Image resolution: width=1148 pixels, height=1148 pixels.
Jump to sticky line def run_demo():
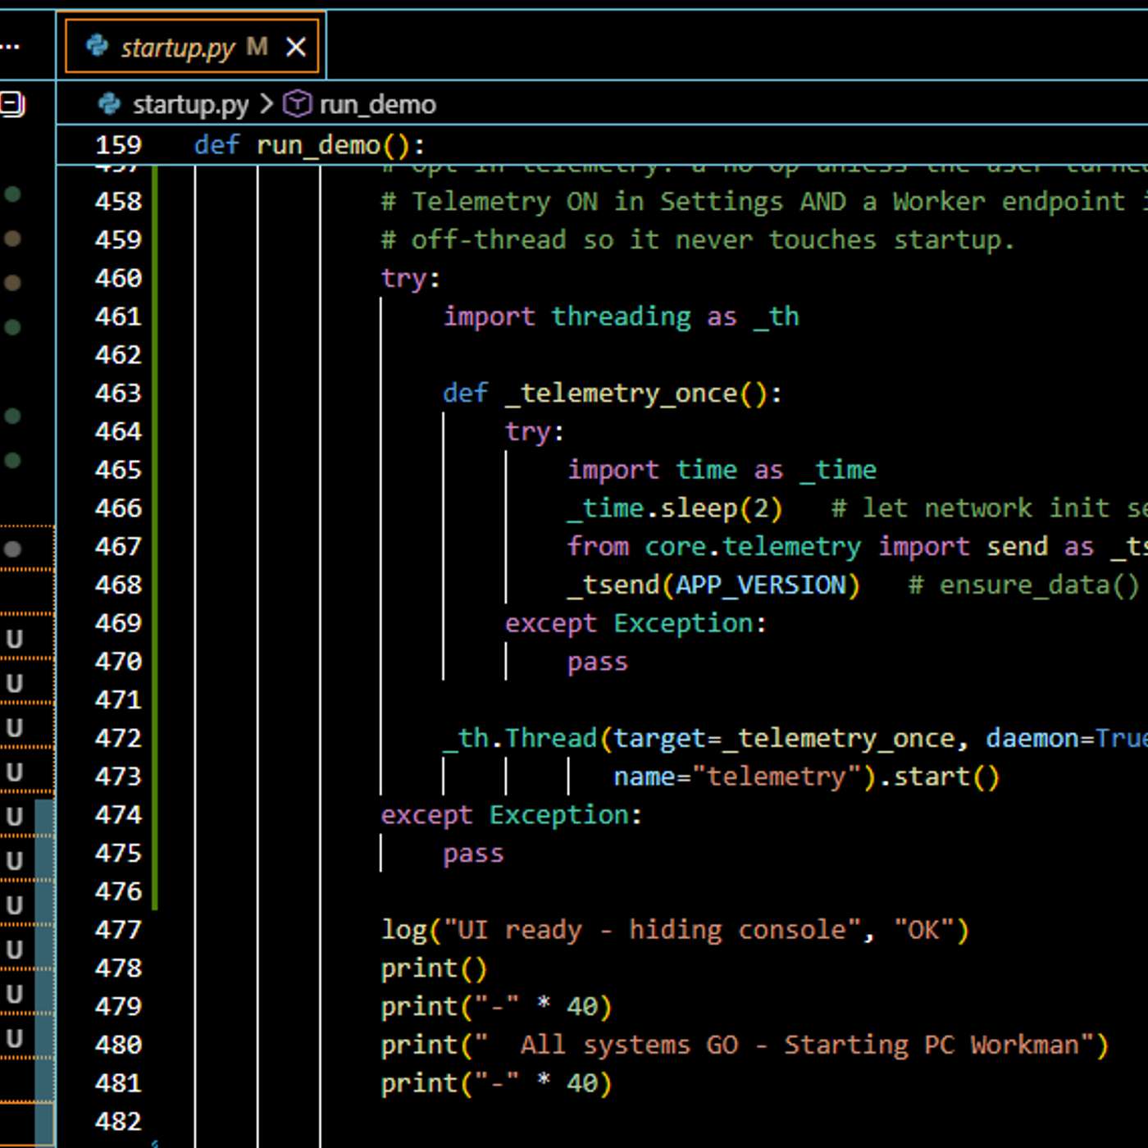310,145
